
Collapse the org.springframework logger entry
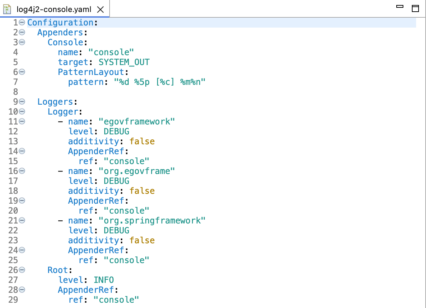pyautogui.click(x=22, y=220)
